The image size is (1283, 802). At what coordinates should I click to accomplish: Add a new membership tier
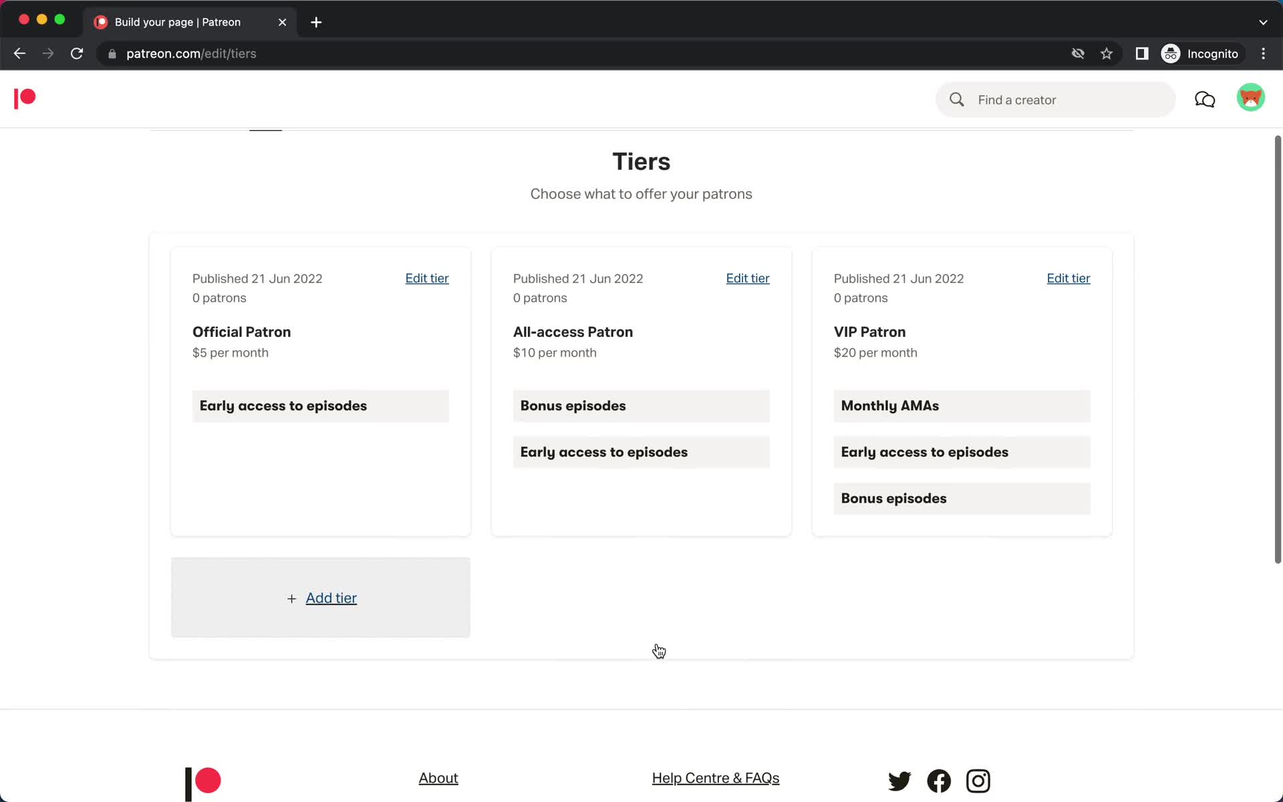321,597
